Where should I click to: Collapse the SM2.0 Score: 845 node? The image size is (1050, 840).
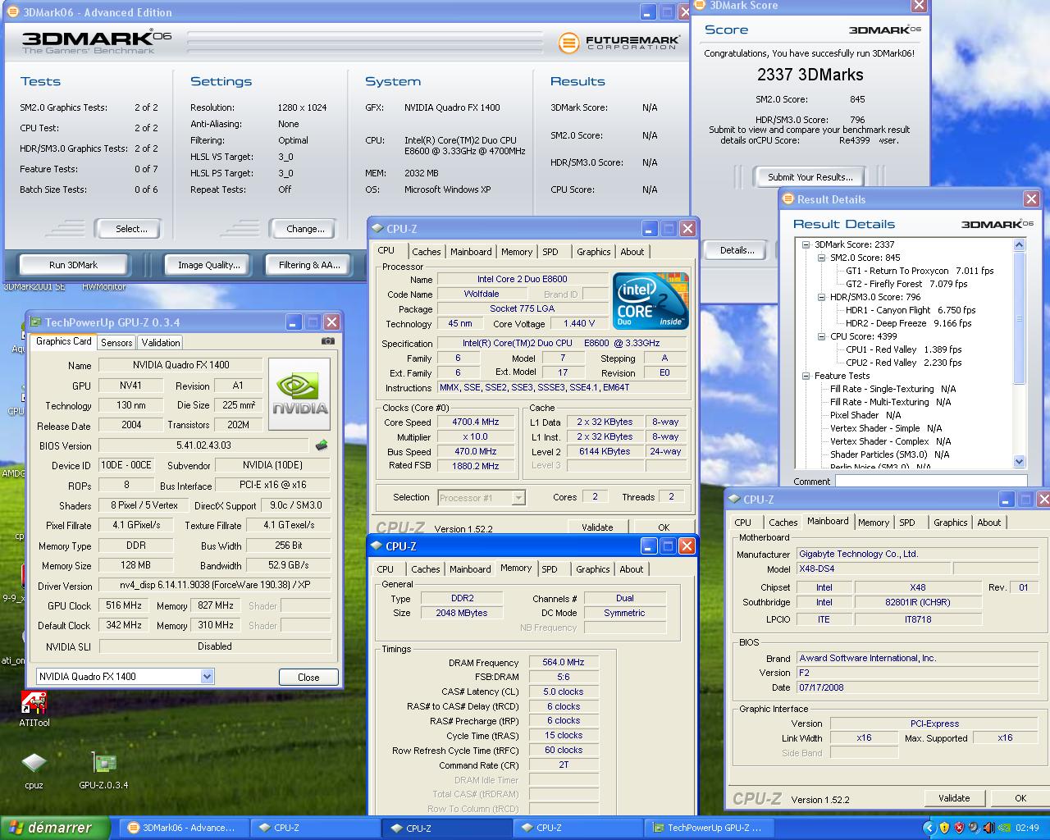coord(821,258)
